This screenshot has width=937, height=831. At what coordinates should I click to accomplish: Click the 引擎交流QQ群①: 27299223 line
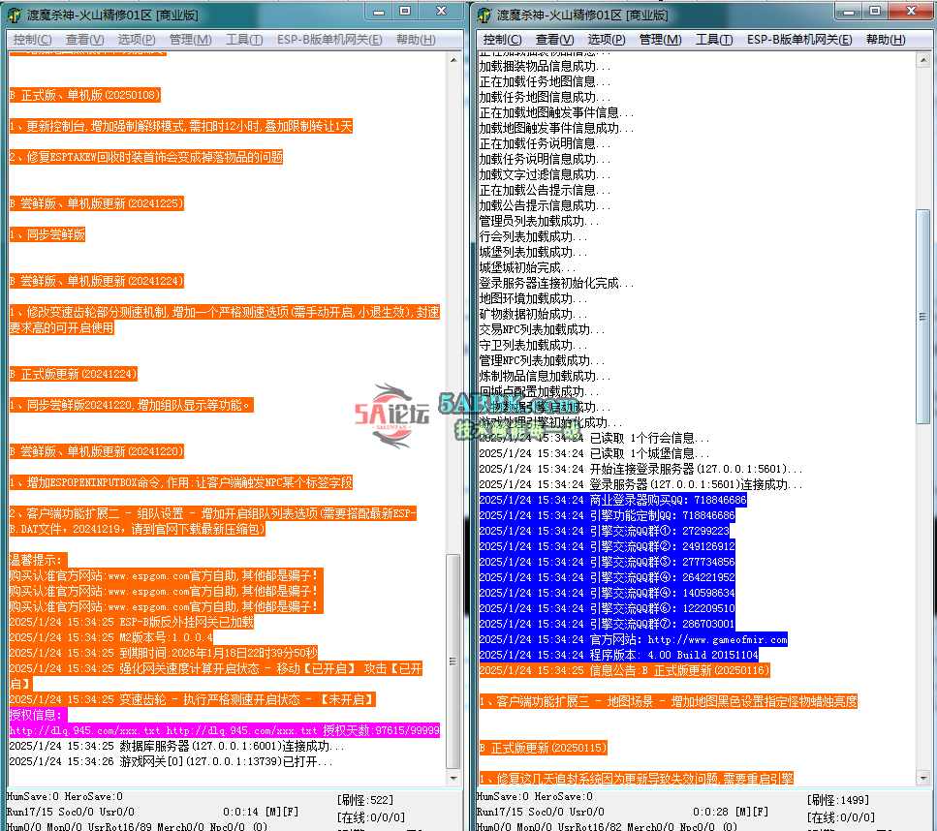[x=604, y=531]
